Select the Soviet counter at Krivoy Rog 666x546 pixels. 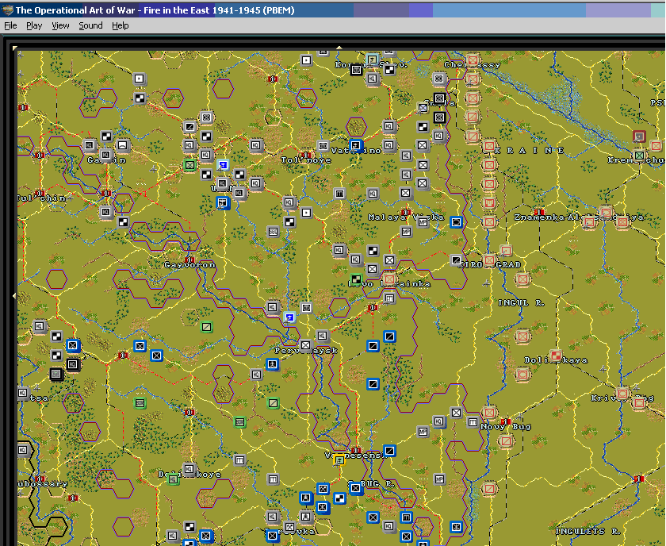coord(623,393)
